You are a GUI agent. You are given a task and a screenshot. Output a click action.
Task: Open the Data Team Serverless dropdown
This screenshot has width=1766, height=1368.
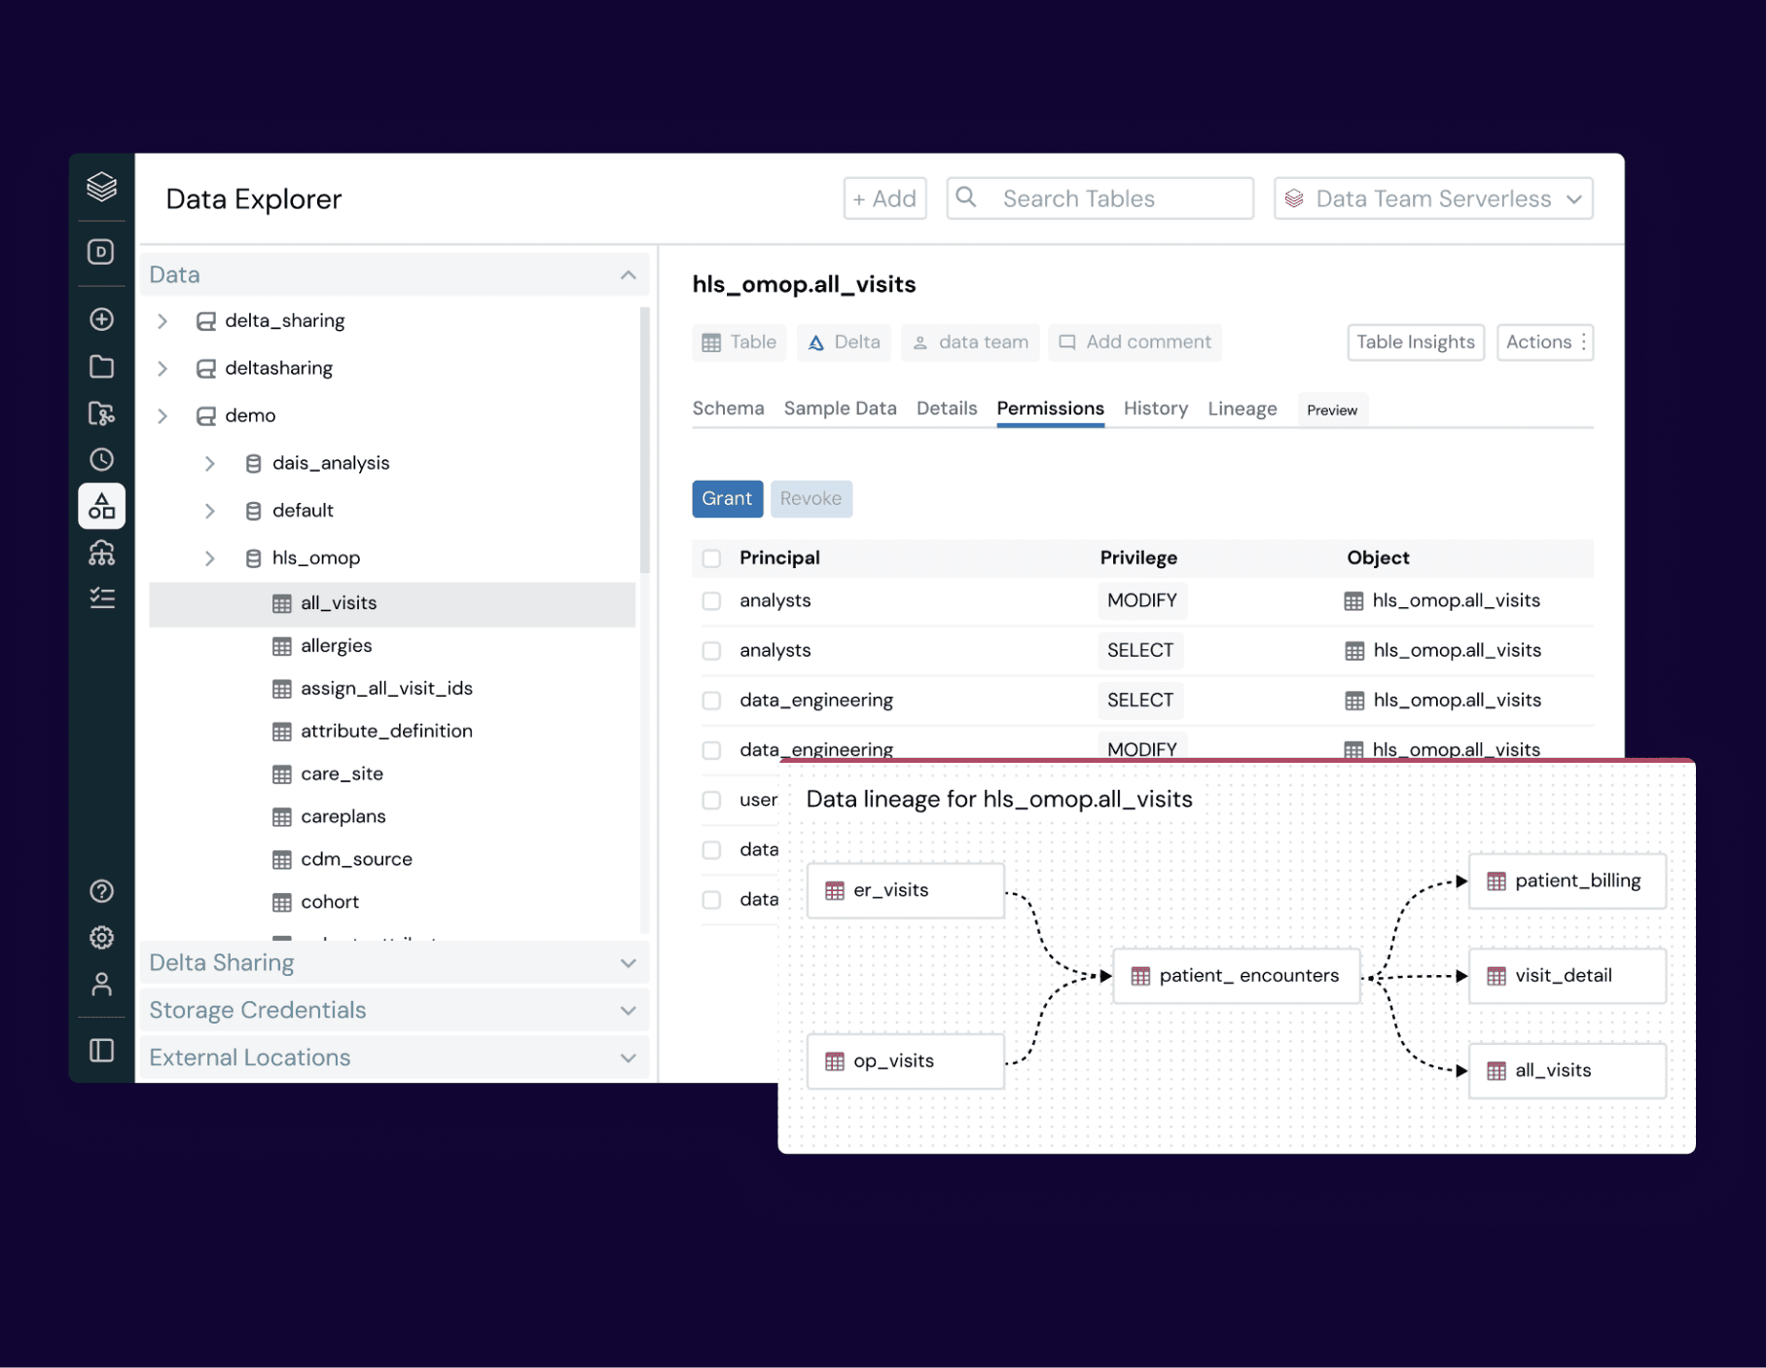(1433, 198)
